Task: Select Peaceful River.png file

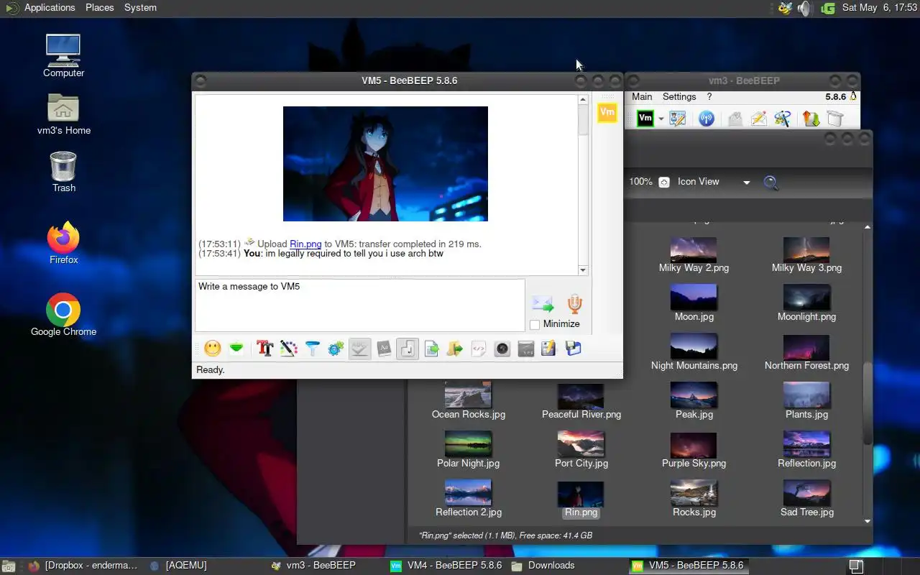Action: pos(581,401)
